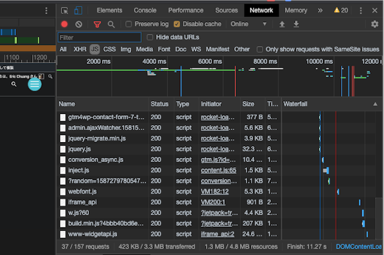
Task: Enable the Preserve log checkbox
Action: 129,24
